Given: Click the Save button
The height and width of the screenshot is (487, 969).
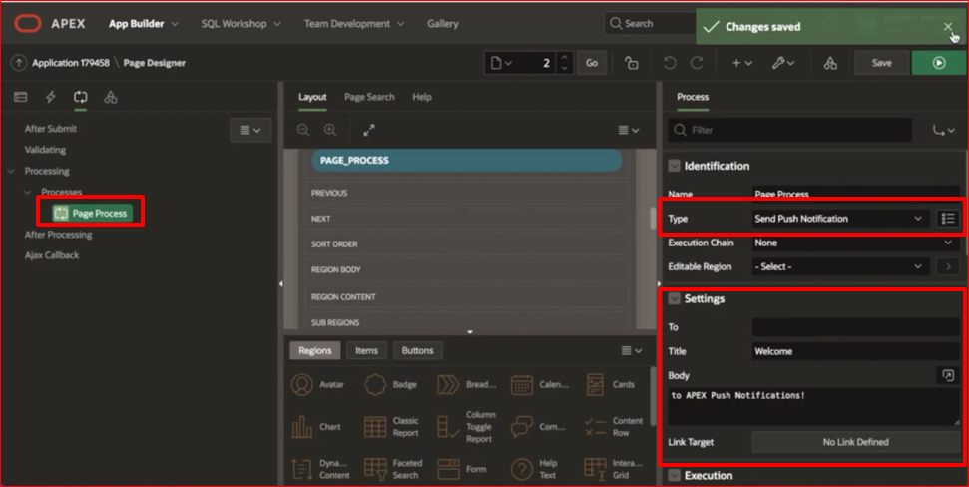Looking at the screenshot, I should tap(881, 63).
